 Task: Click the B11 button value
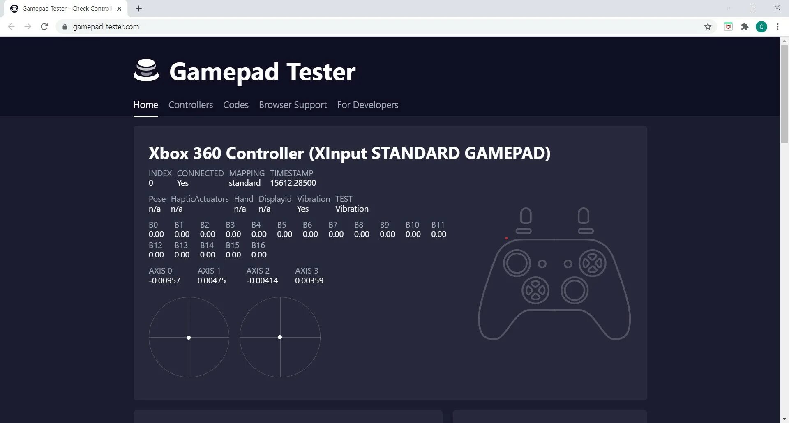tap(439, 234)
